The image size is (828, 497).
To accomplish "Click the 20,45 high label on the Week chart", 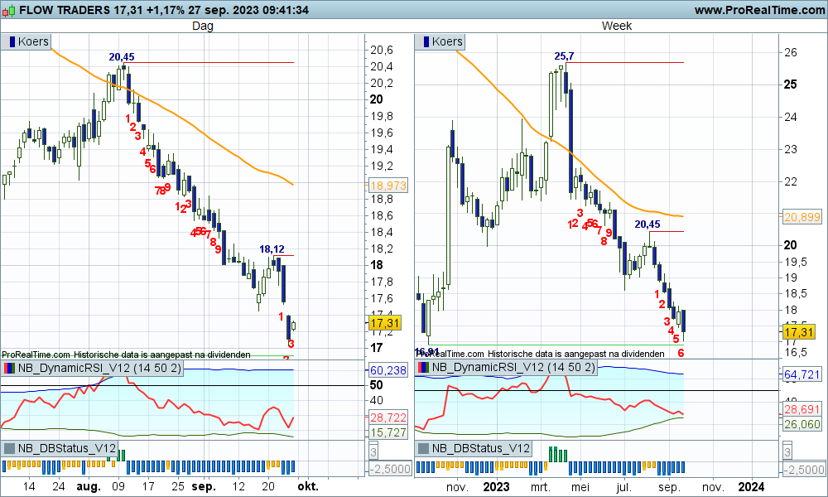I will tap(647, 224).
